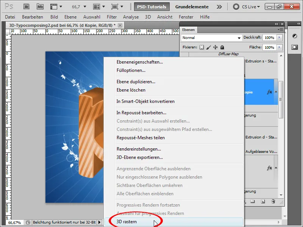
Task: Toggle lock all padlock icon
Action: [222, 47]
